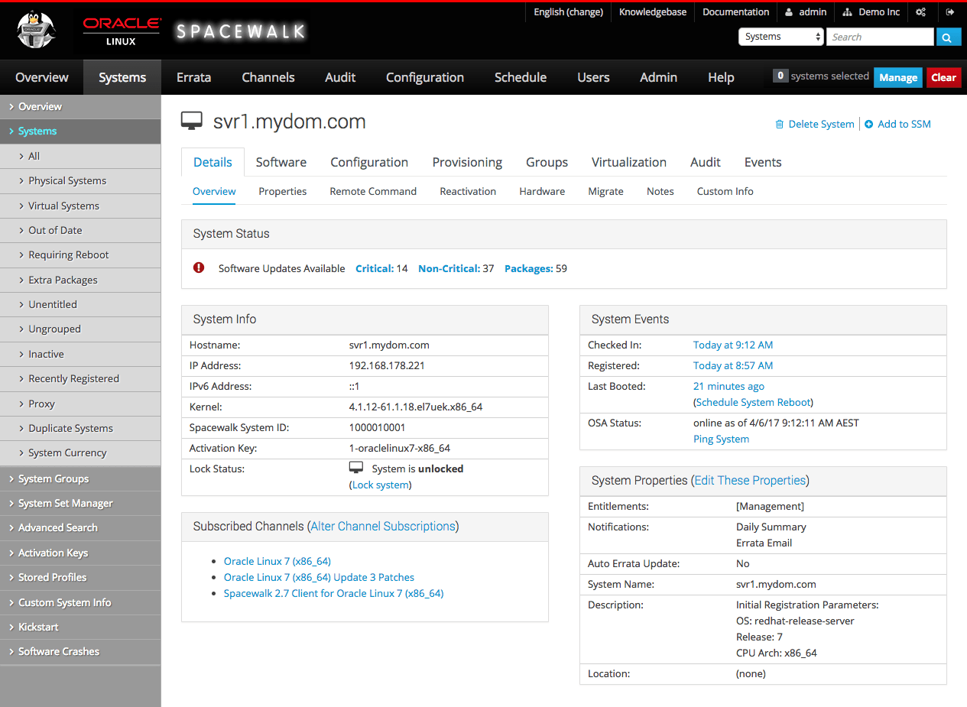Screen dimensions: 967x707
Task: Click the Demo Inc organization icon
Action: 847,12
